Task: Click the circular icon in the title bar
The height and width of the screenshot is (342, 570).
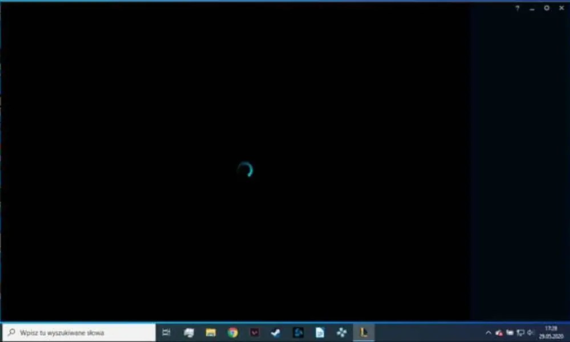Action: pyautogui.click(x=547, y=7)
